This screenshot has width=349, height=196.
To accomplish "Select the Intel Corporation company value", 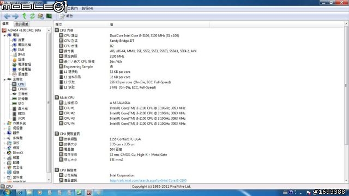I will pyautogui.click(x=122, y=175).
